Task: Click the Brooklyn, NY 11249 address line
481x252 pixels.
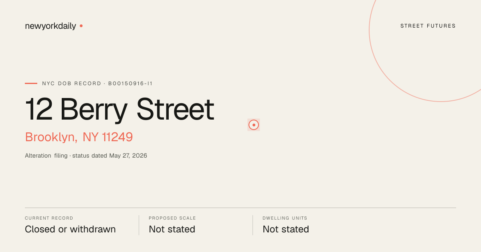Action: pos(79,137)
